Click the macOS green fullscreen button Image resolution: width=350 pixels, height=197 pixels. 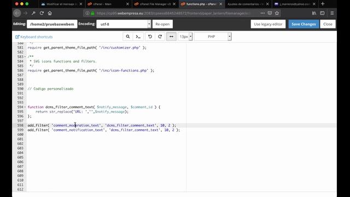(27, 4)
